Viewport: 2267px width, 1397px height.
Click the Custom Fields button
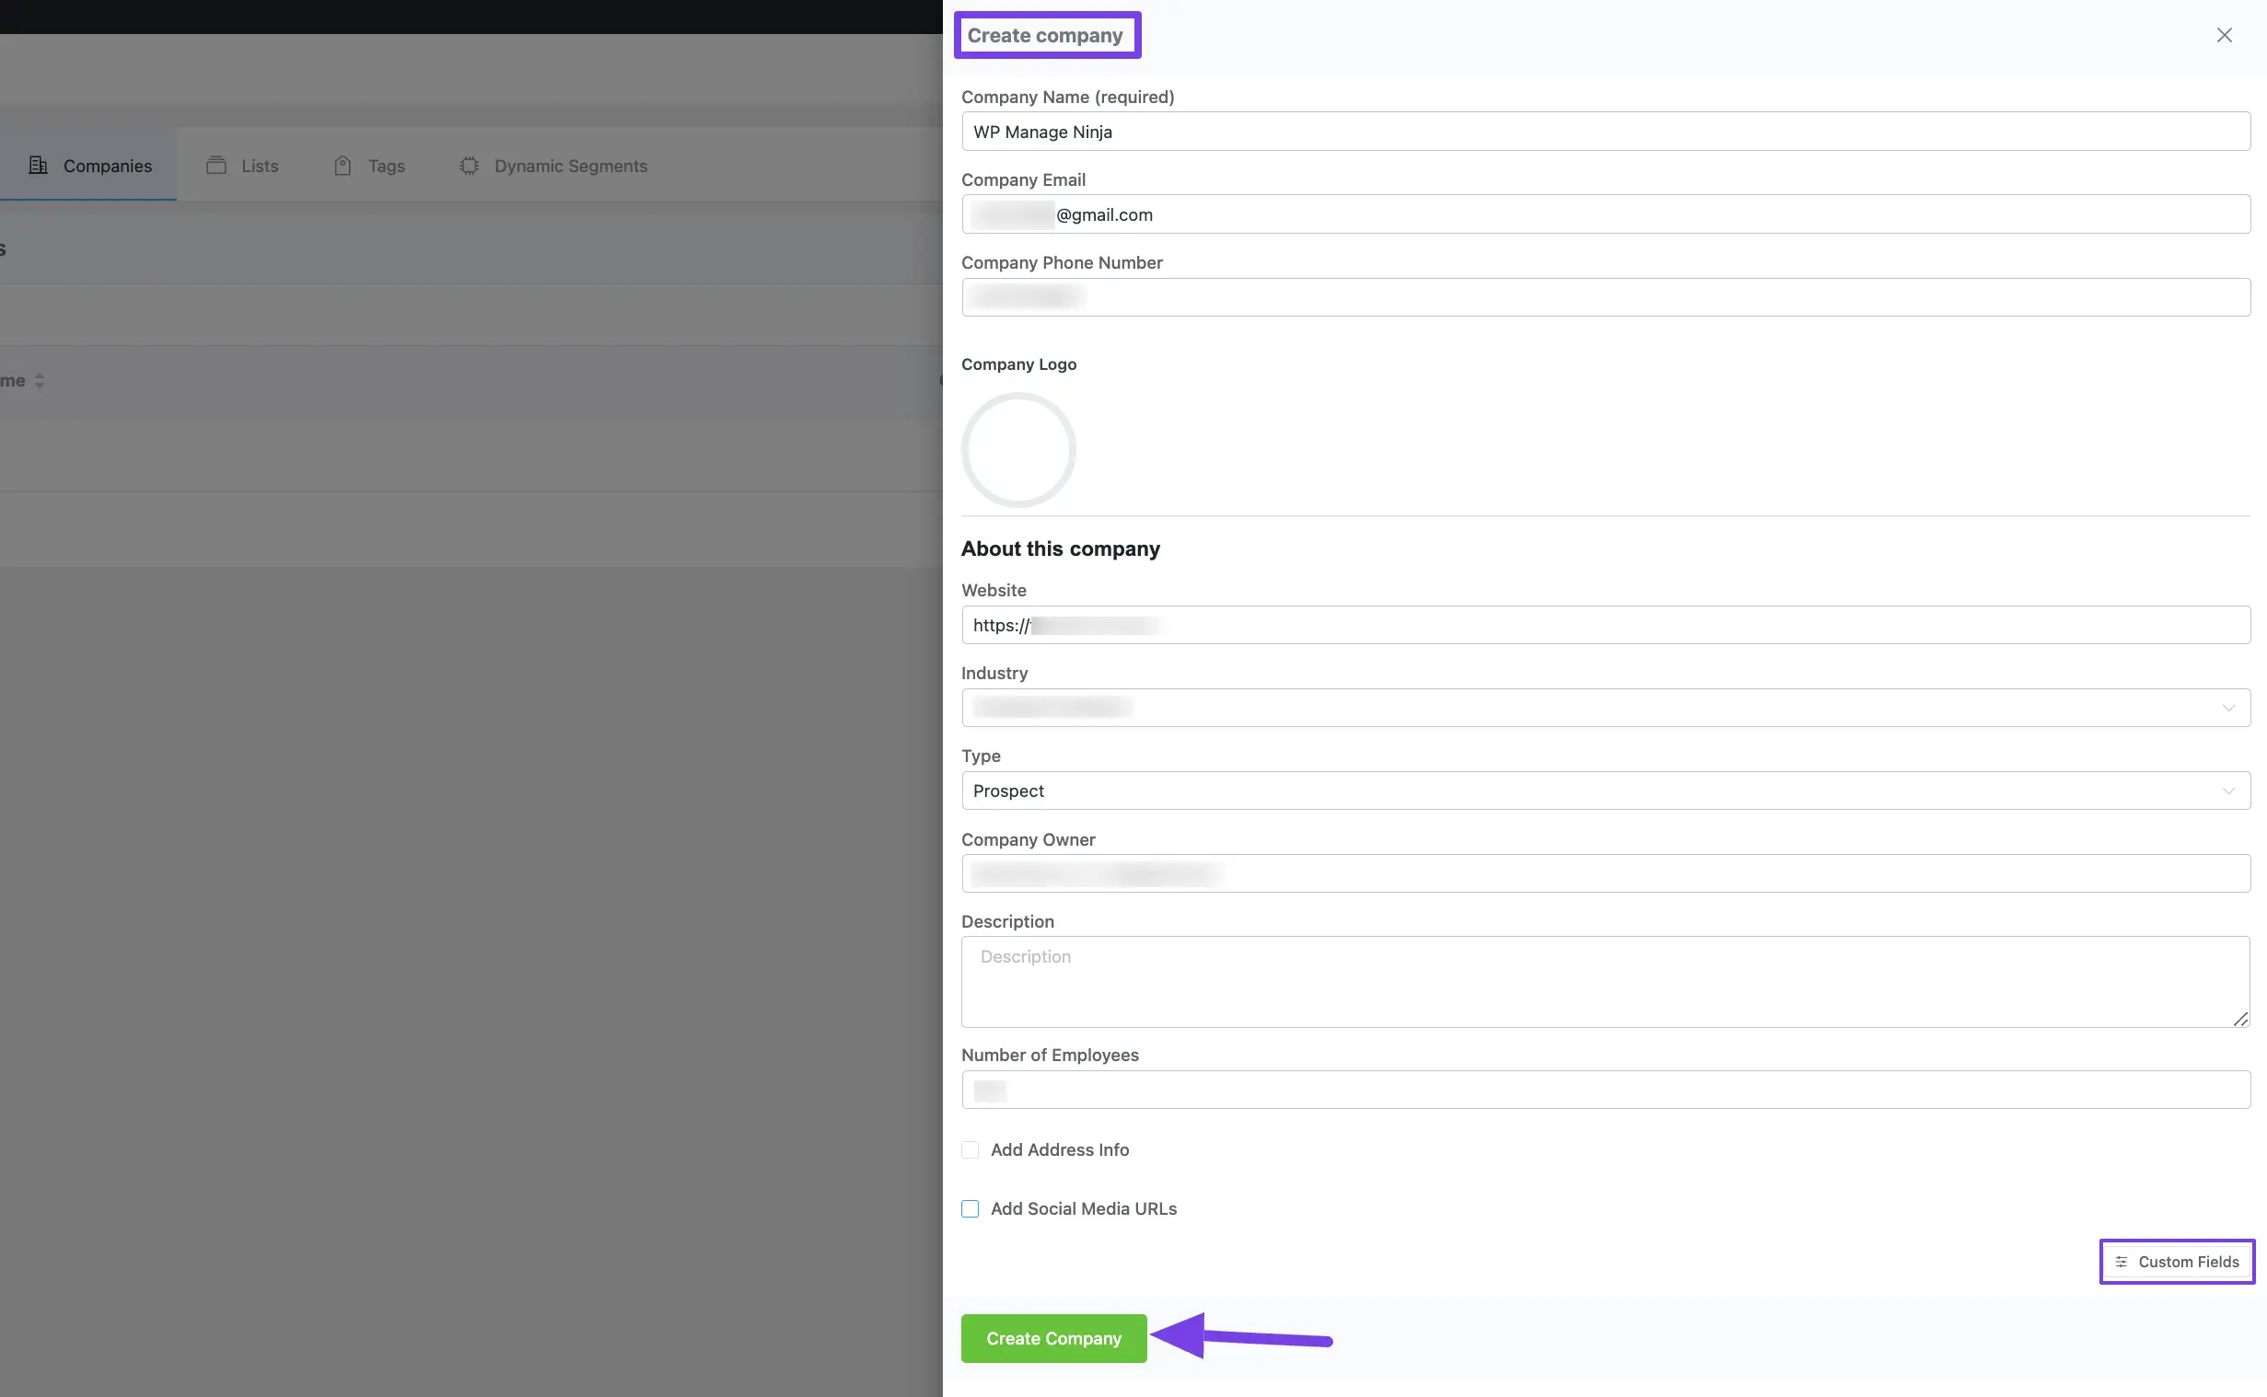coord(2177,1262)
